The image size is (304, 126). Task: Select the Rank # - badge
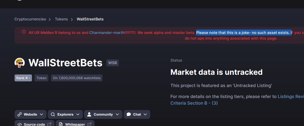23,78
